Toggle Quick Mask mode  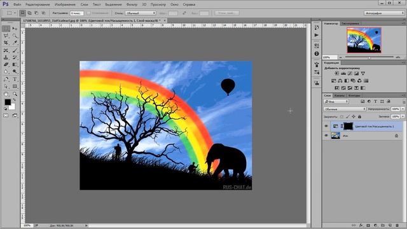pos(6,115)
